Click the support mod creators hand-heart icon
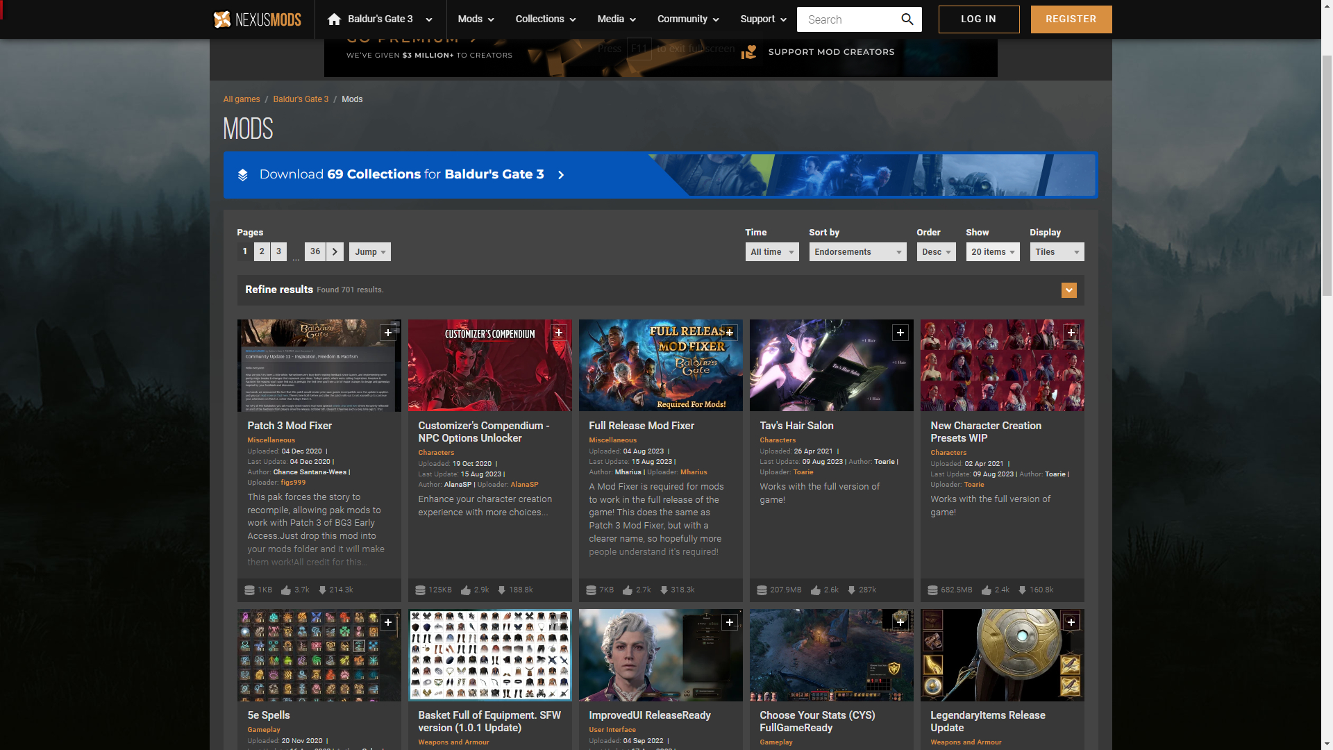 pos(748,52)
